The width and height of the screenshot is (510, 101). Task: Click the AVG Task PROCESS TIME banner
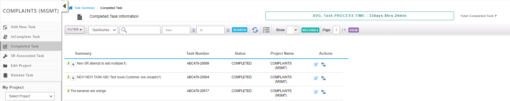click(x=359, y=16)
